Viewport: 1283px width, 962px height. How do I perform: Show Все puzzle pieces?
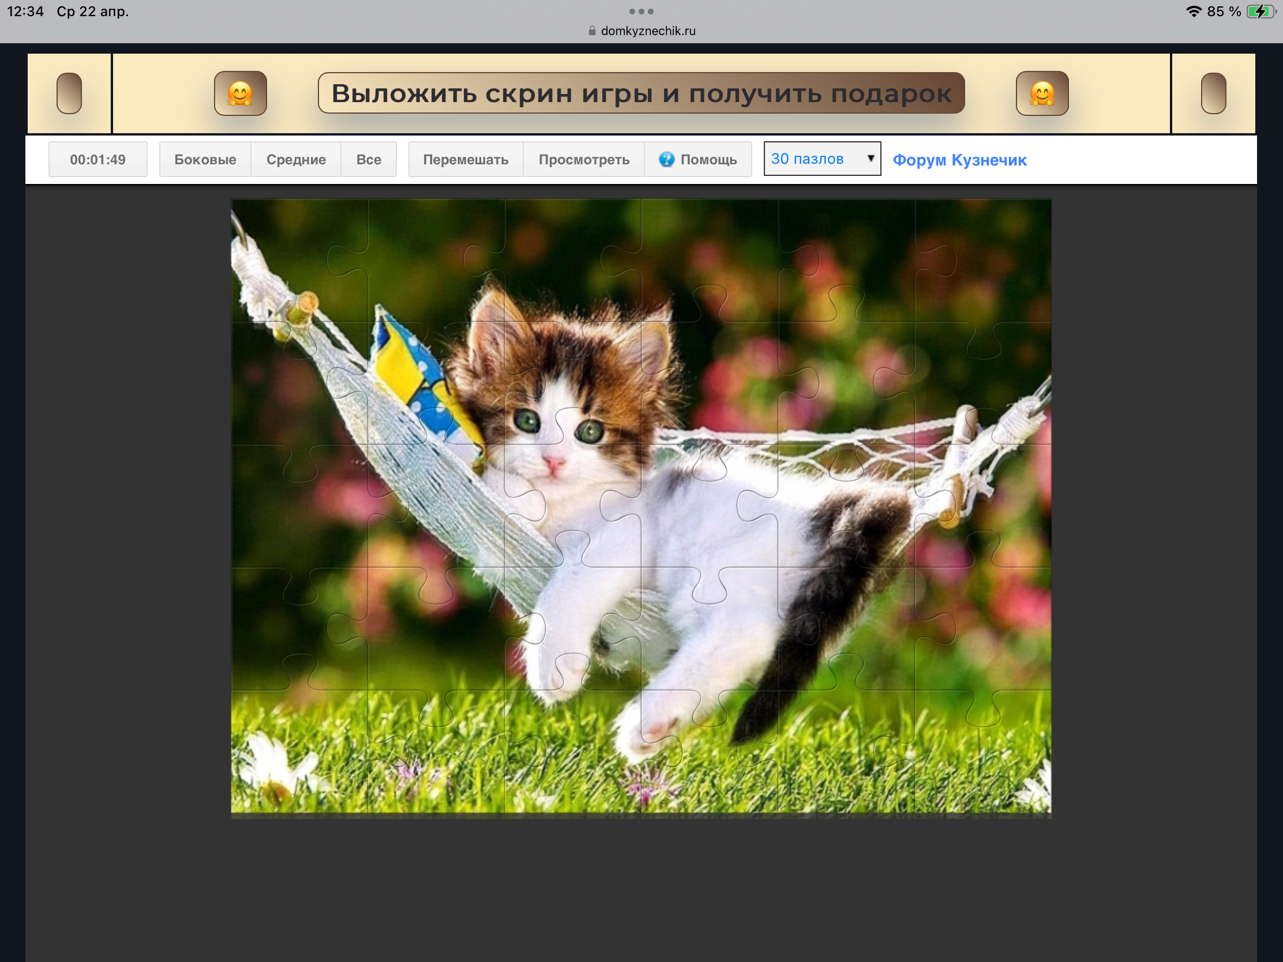coord(368,159)
